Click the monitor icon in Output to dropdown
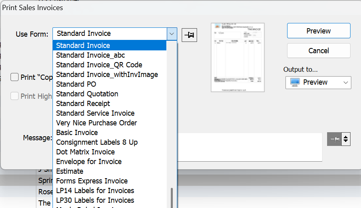Image resolution: width=361 pixels, height=208 pixels. 295,82
